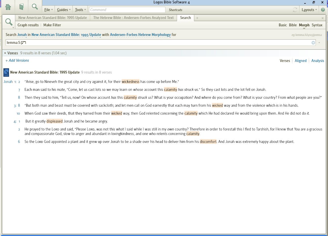Screen dimensions: 328x236
Task: Switch to Bible search type
Action: (293, 25)
